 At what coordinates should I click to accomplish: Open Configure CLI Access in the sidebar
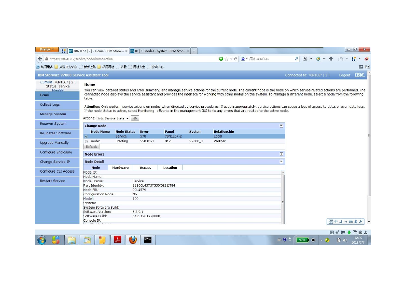[57, 171]
